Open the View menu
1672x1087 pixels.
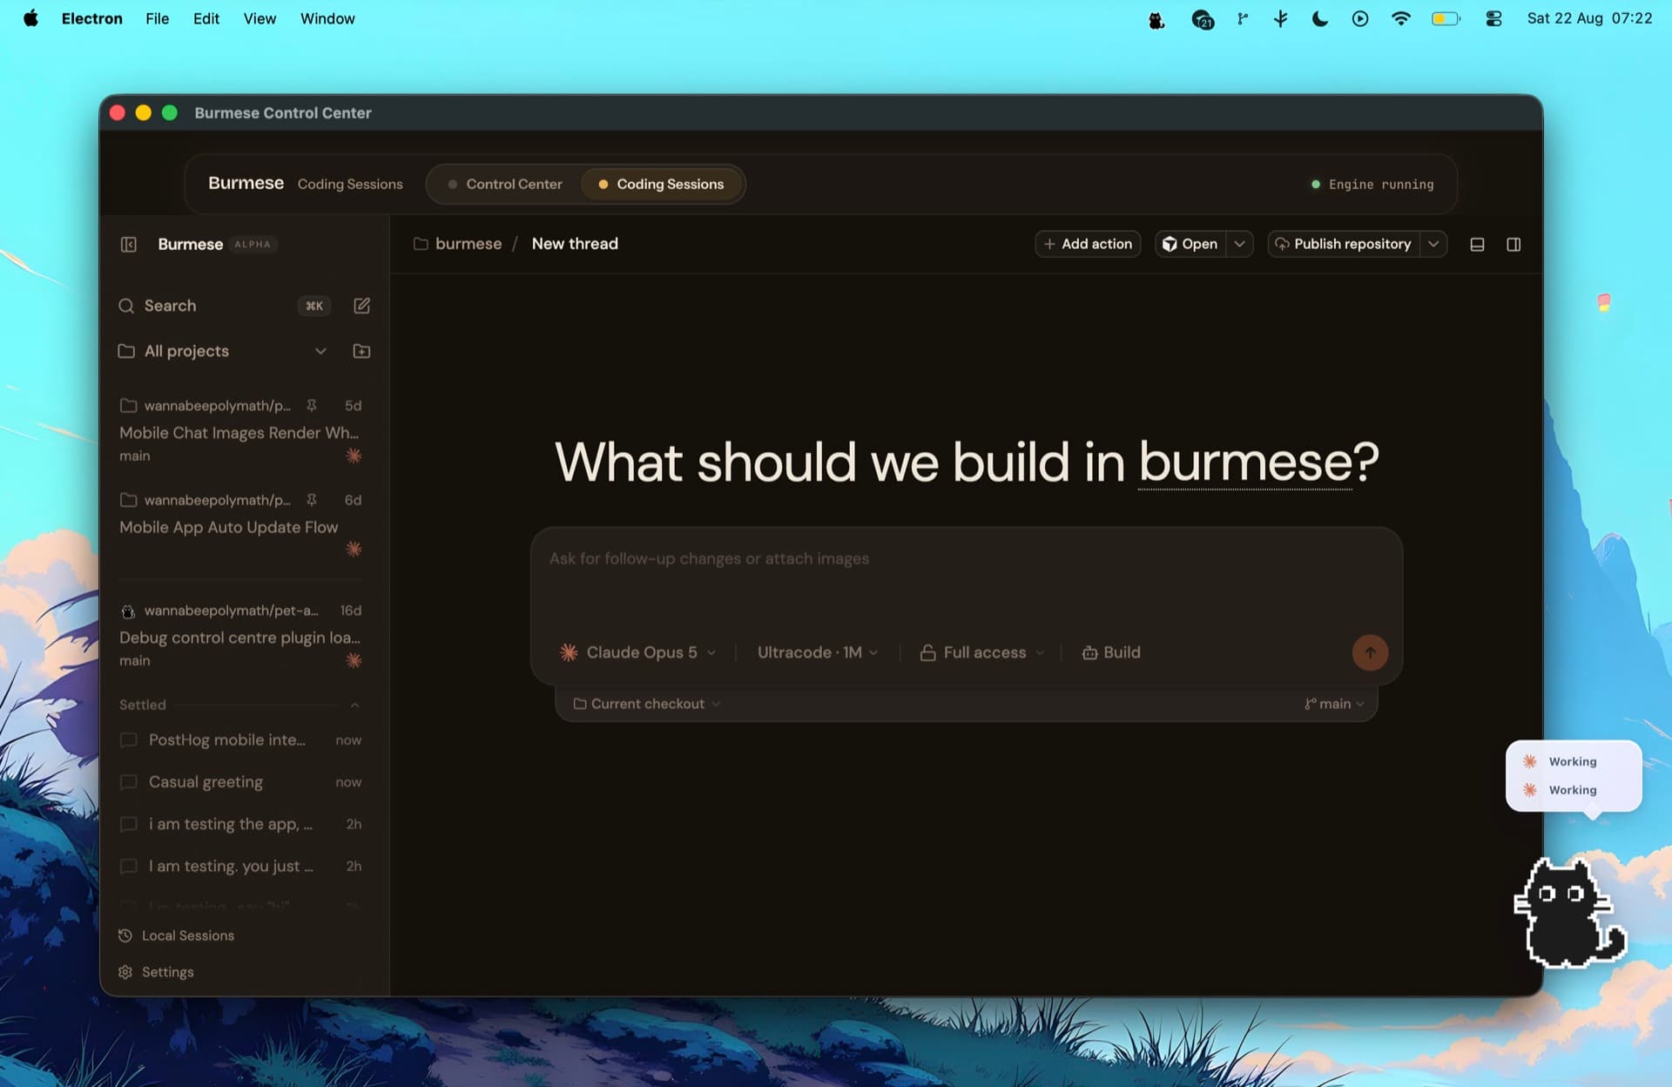click(x=260, y=18)
